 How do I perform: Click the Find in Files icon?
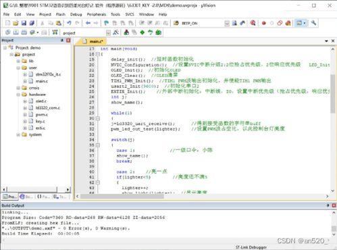176,23
